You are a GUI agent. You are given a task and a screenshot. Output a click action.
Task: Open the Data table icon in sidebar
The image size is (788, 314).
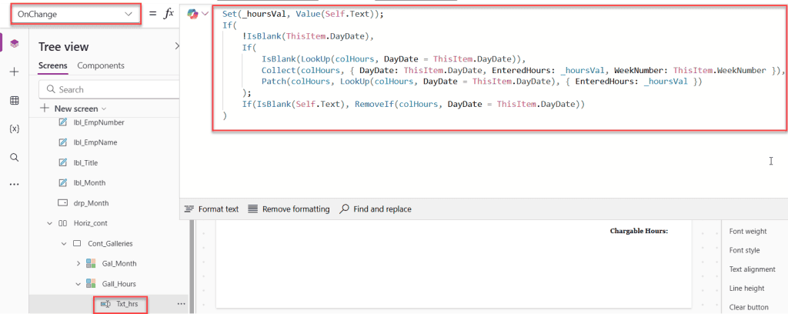tap(15, 101)
